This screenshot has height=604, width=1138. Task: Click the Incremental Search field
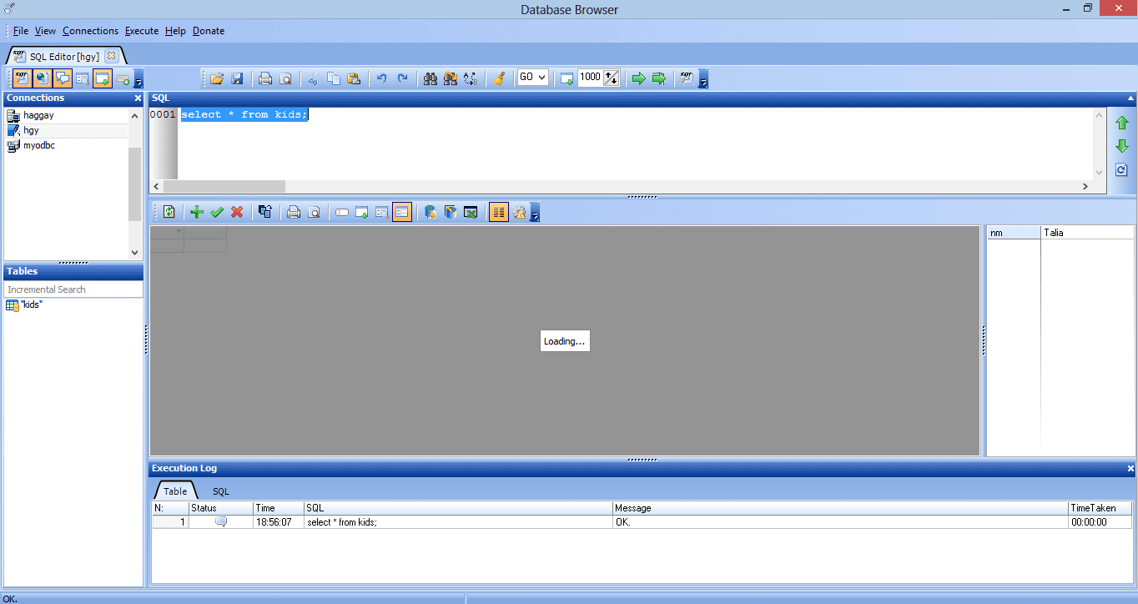pos(73,289)
